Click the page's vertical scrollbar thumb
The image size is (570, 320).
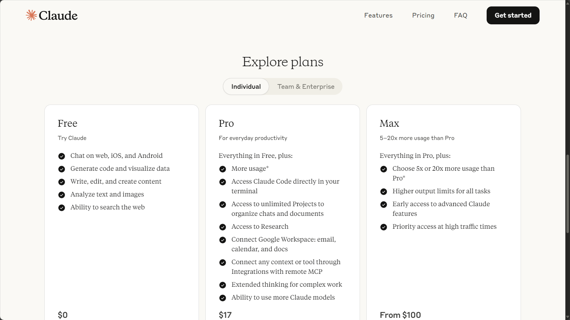(567, 193)
